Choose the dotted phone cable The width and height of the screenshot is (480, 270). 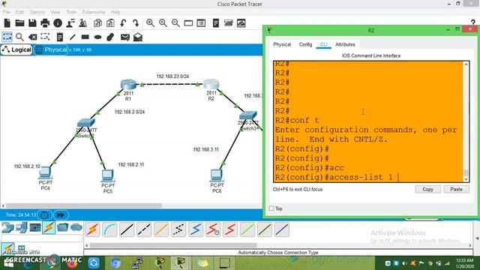[x=178, y=229]
